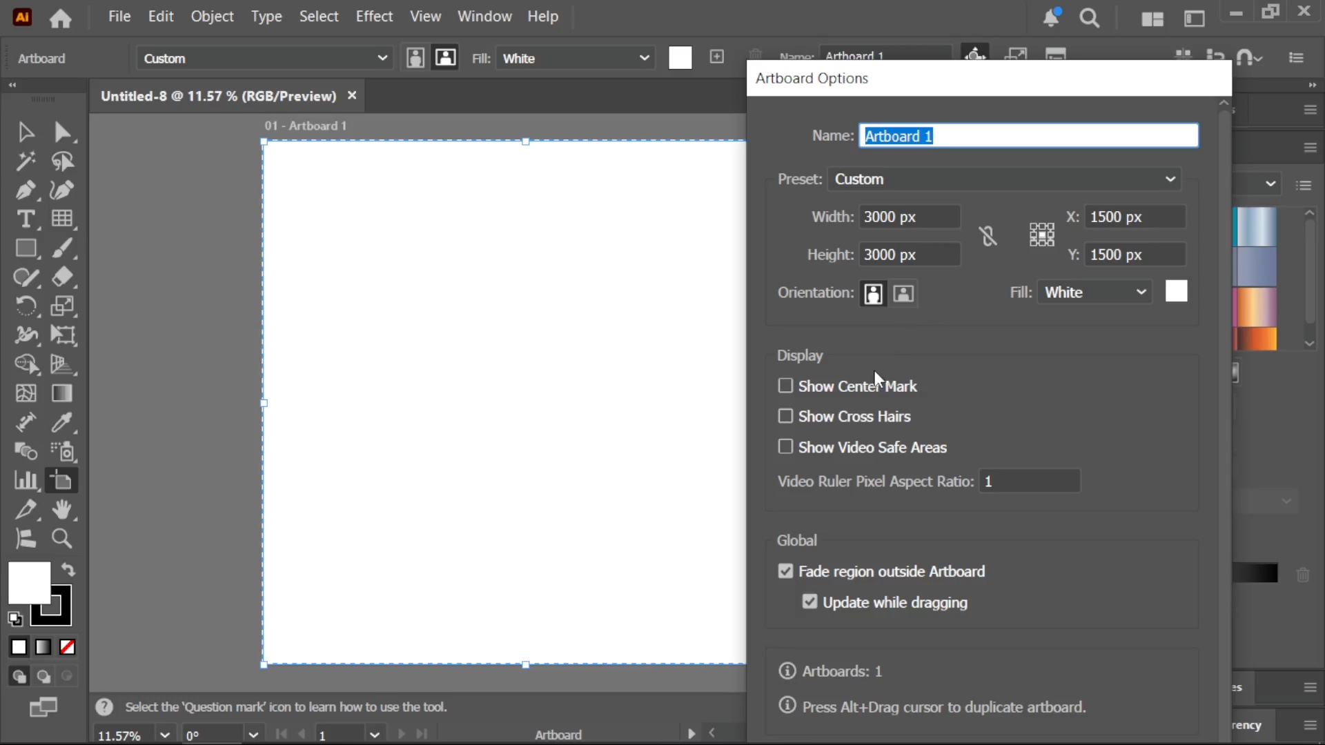1325x745 pixels.
Task: Select the Shaper tool
Action: click(26, 277)
